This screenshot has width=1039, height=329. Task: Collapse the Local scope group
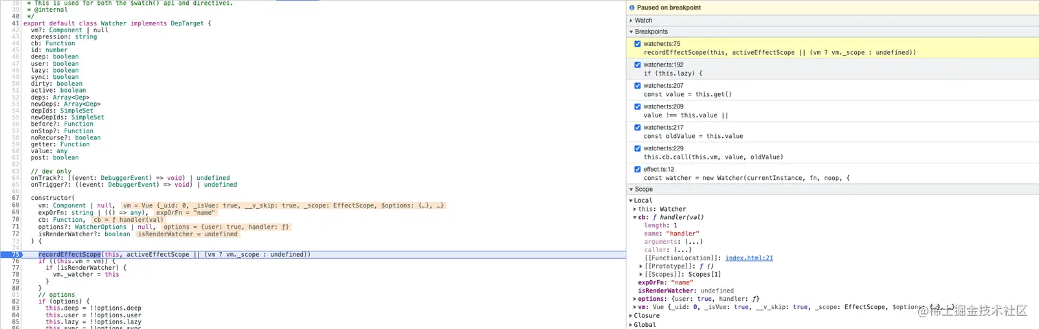point(631,201)
